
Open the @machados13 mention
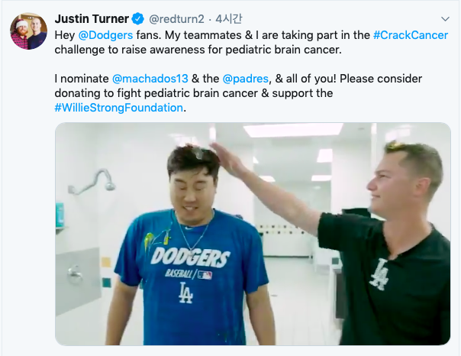pyautogui.click(x=150, y=79)
